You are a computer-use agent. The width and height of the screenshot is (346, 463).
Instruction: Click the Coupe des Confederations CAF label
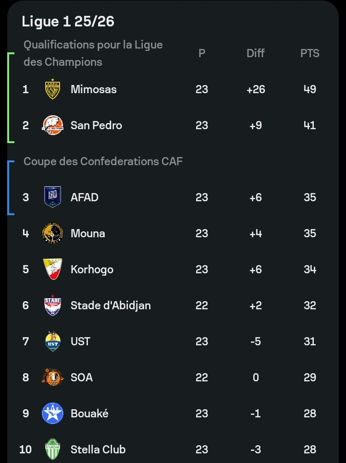point(103,161)
